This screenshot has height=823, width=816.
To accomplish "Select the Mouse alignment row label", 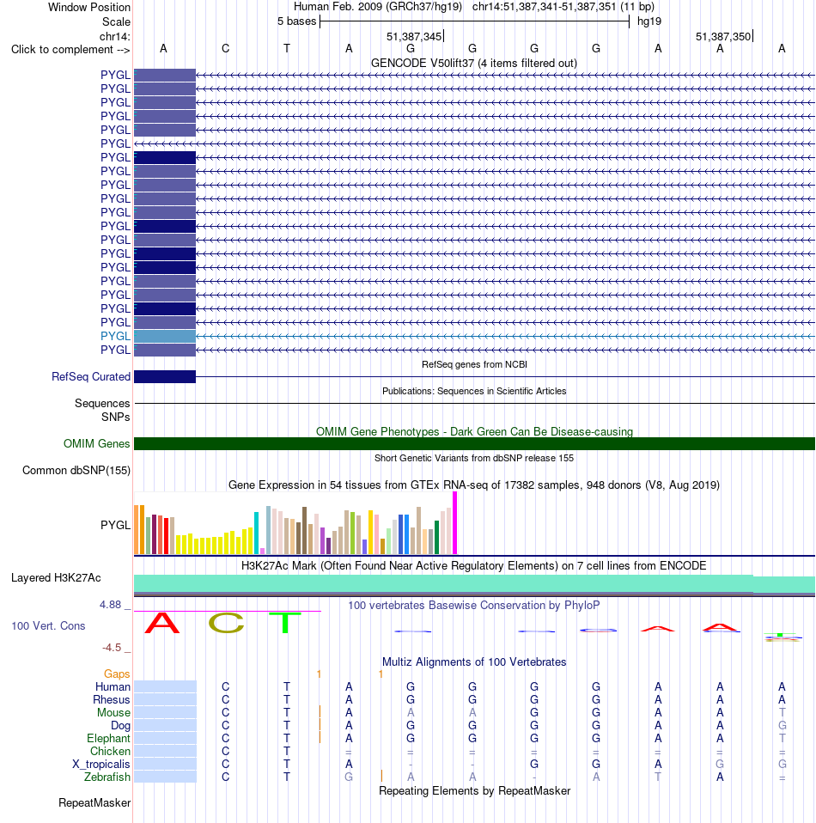I will (113, 712).
